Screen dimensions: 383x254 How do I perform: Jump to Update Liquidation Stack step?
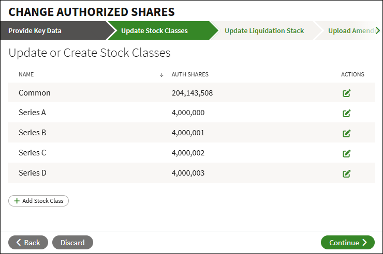click(264, 30)
